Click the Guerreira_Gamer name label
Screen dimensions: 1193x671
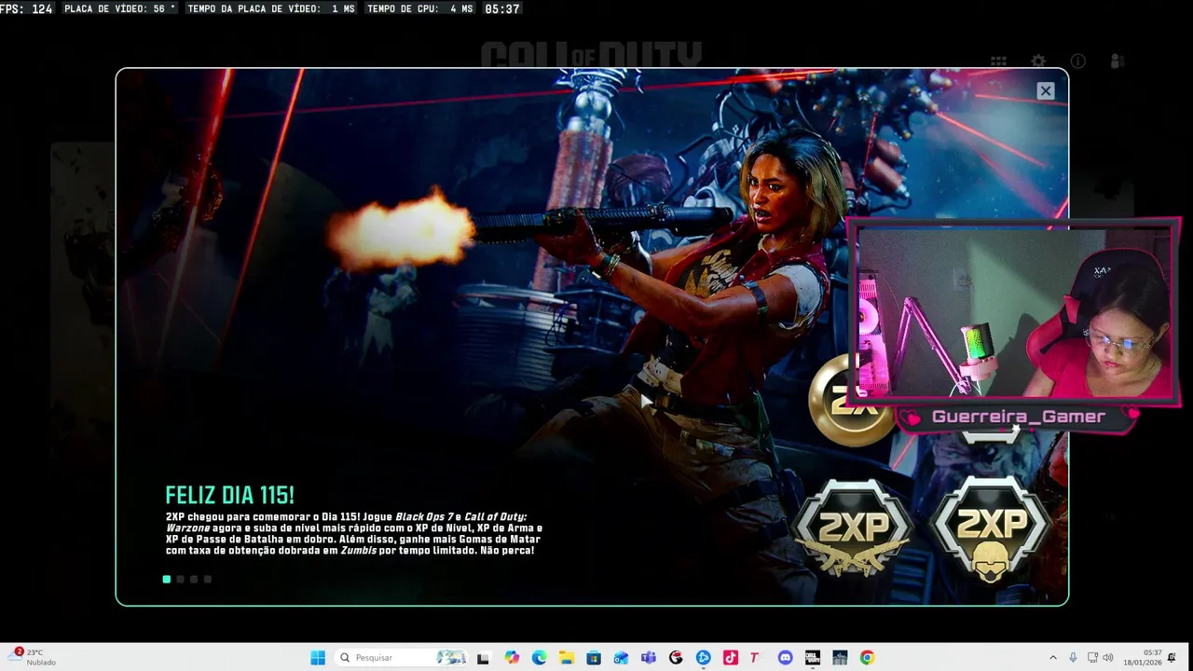pos(1019,417)
